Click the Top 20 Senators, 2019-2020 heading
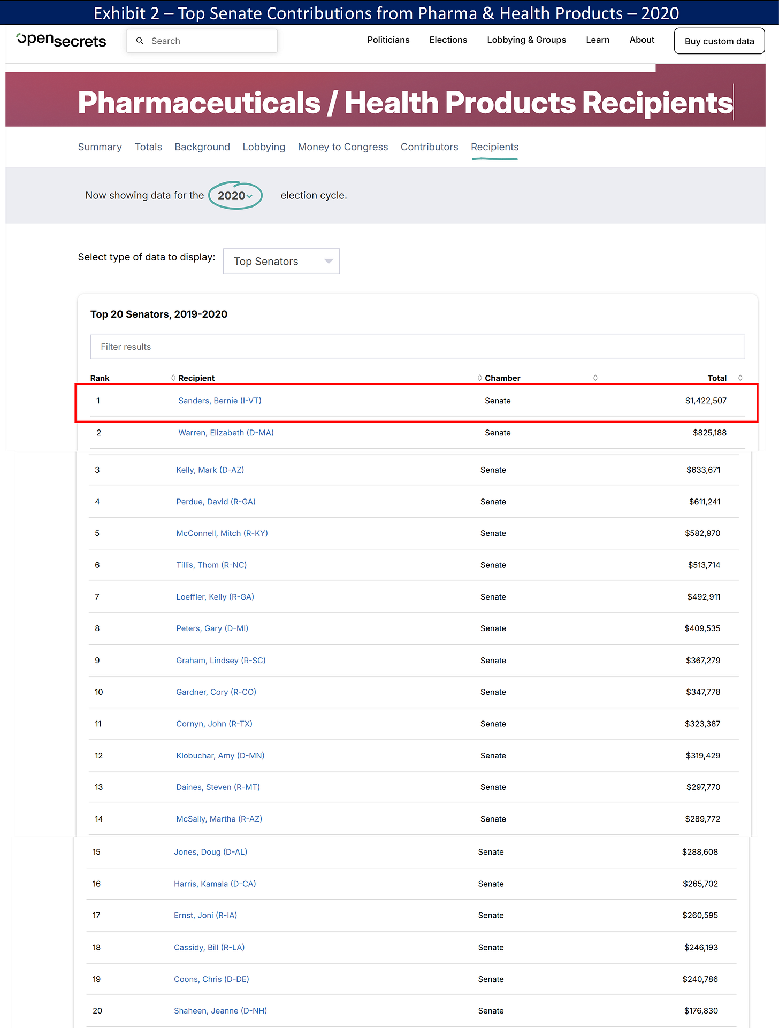The width and height of the screenshot is (779, 1028). (159, 314)
